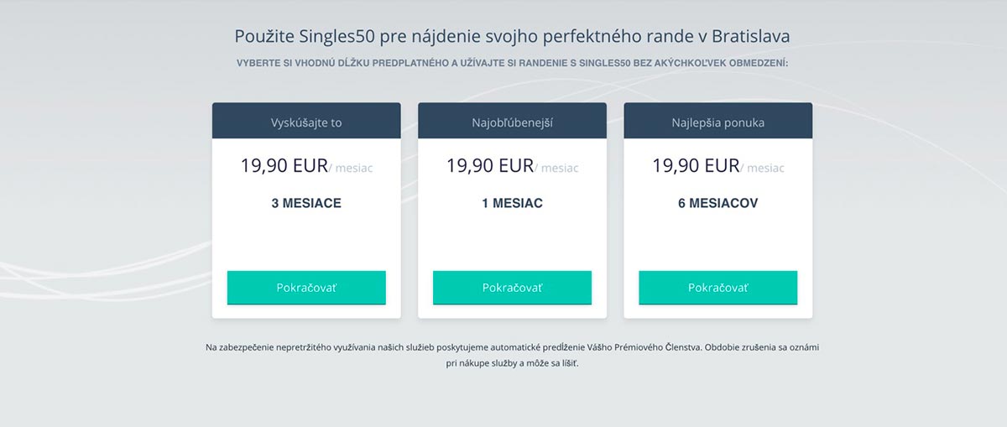Image resolution: width=1007 pixels, height=427 pixels.
Task: Click Pokračovať under the 3 MESIACE plan
Action: click(306, 288)
